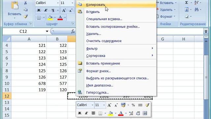211x119 pixels.
Task: Click the AutoSum sigma icon
Action: click(187, 3)
